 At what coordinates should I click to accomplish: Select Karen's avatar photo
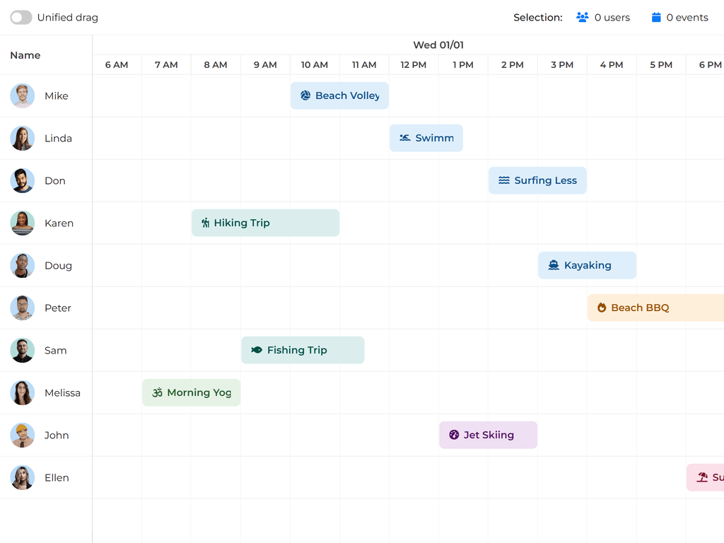pyautogui.click(x=23, y=223)
